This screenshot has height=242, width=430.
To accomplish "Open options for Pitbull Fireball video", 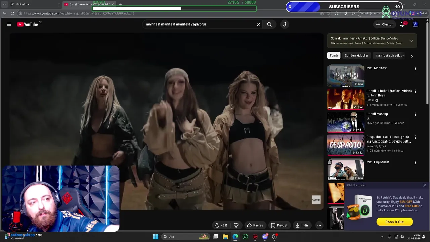I will coord(415,91).
